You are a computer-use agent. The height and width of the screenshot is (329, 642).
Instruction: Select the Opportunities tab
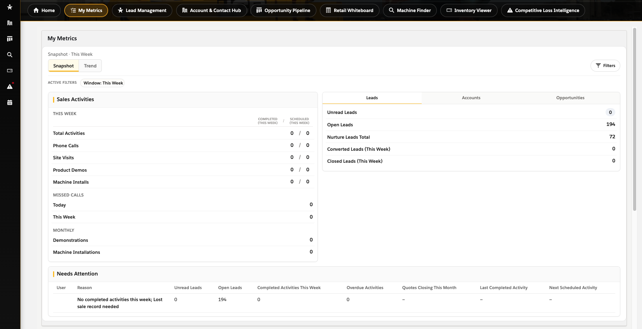(570, 98)
